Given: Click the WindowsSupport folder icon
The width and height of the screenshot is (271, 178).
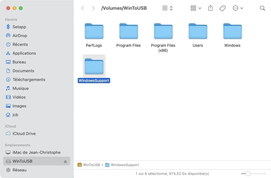Looking at the screenshot, I should (94, 66).
